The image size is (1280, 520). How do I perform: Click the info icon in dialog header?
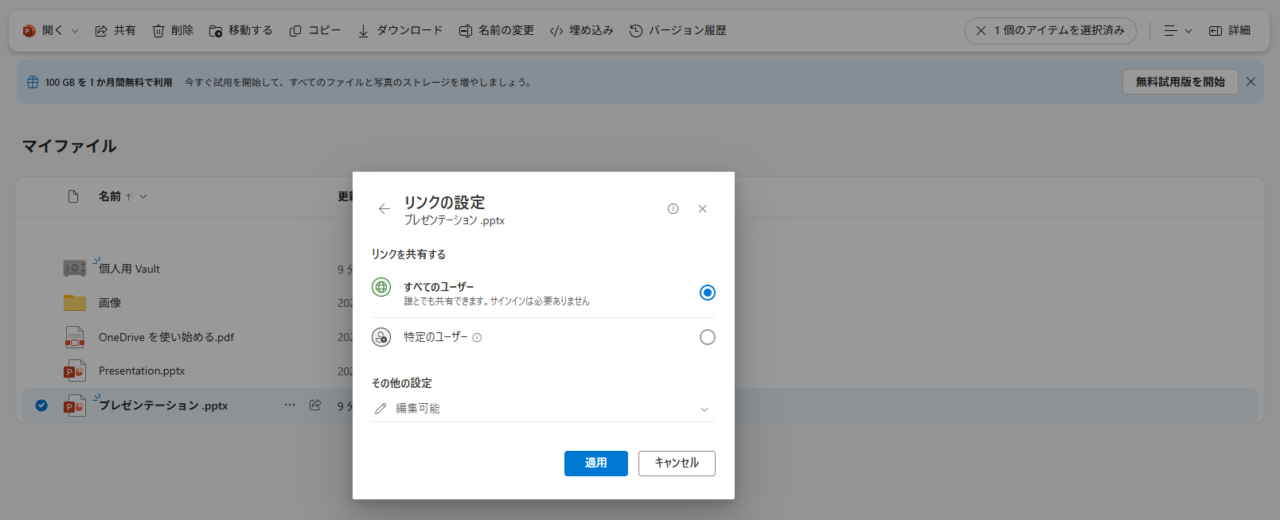click(x=673, y=209)
